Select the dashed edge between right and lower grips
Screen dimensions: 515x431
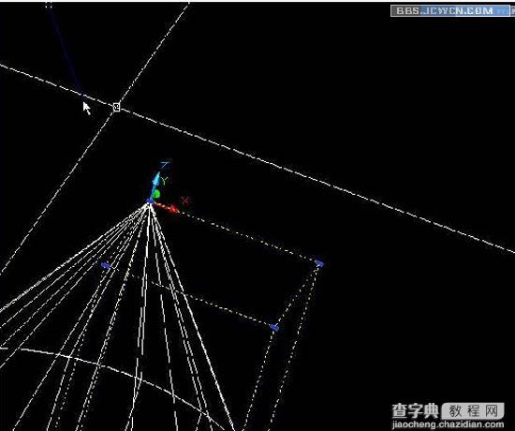coord(297,295)
